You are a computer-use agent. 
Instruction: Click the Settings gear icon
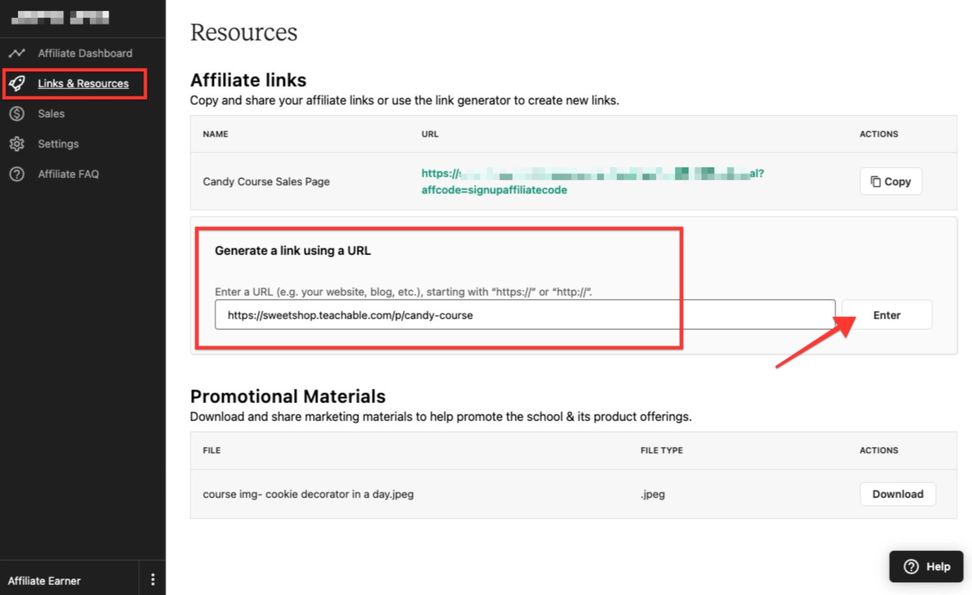click(x=17, y=144)
